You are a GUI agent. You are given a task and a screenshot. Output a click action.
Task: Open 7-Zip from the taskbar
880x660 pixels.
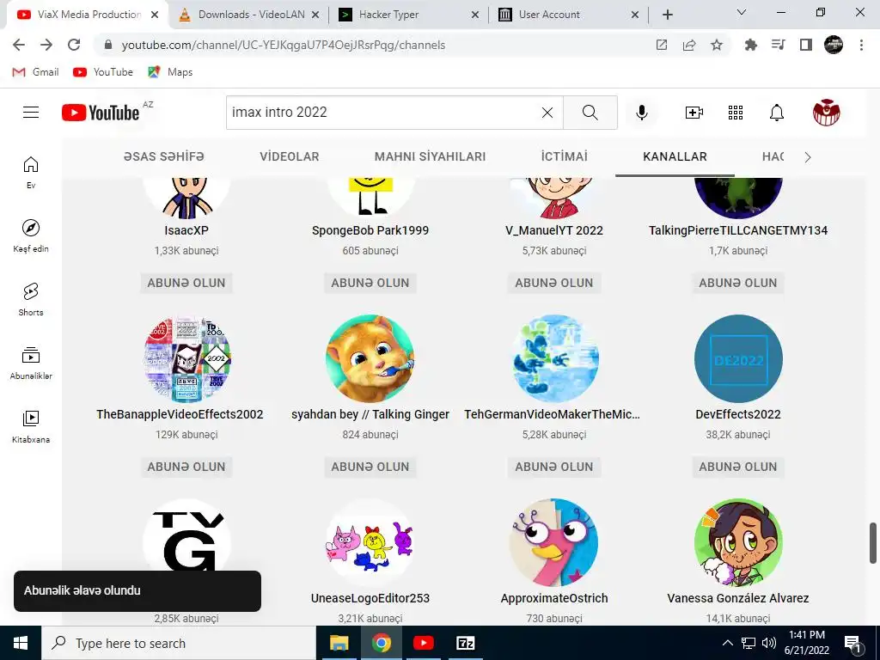(465, 643)
